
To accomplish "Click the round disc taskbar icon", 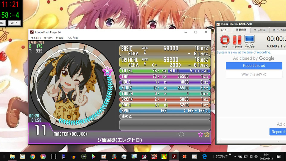I will [84, 157].
